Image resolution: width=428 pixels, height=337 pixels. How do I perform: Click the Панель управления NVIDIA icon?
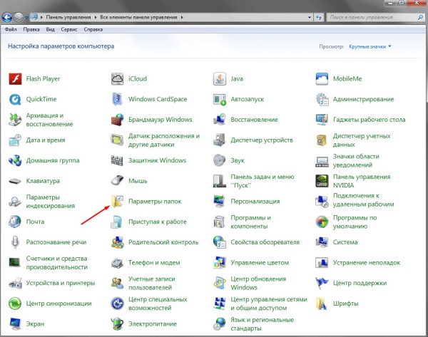(322, 181)
